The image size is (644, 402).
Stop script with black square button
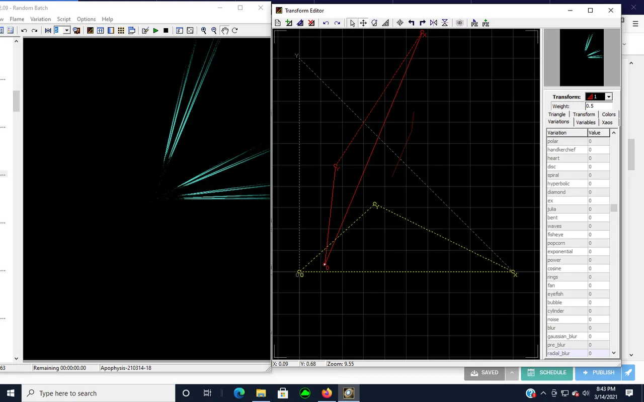point(166,31)
